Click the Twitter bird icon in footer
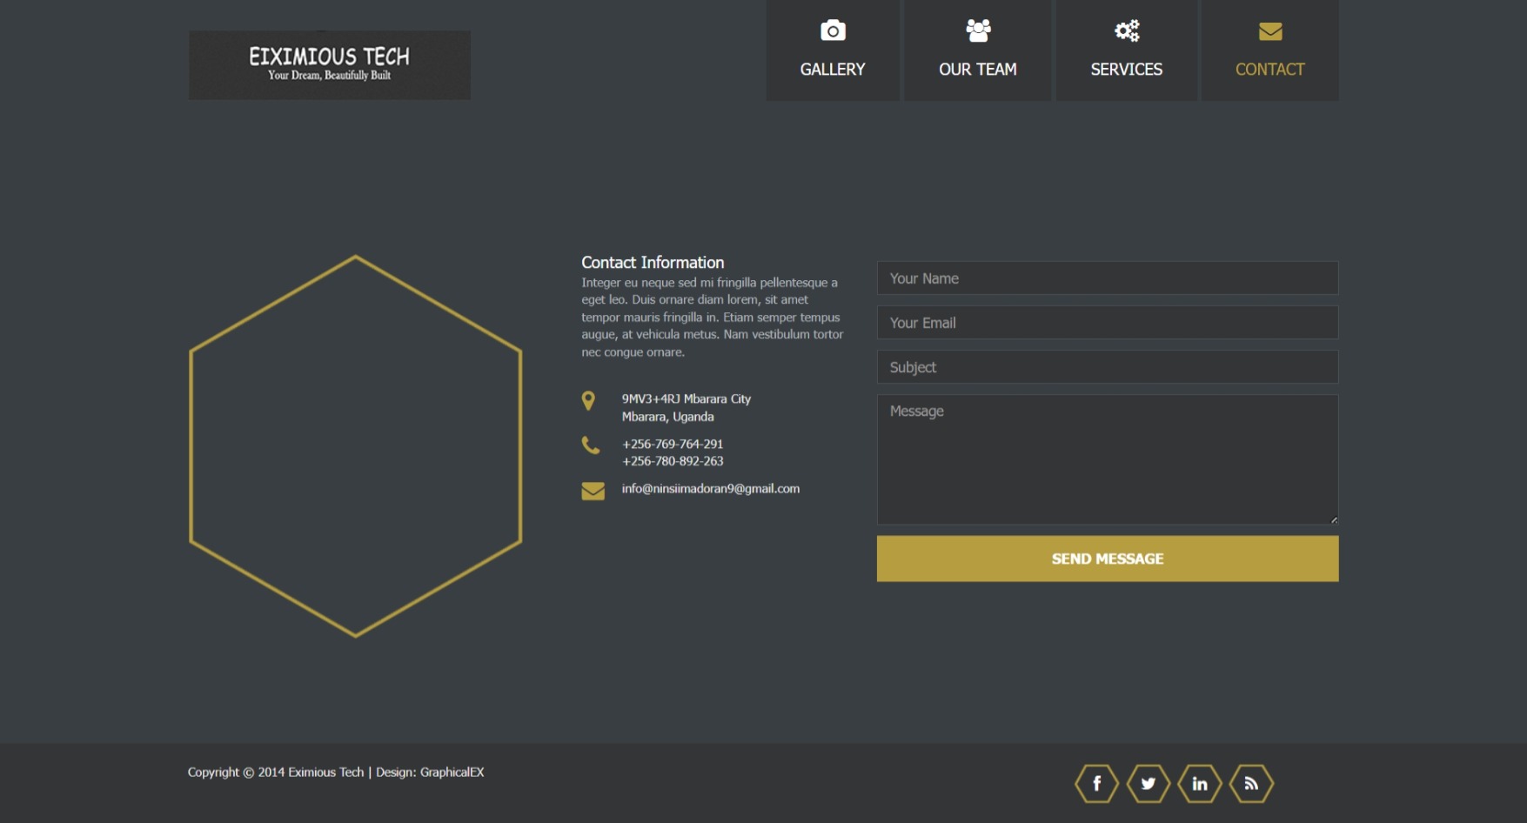 1148,783
